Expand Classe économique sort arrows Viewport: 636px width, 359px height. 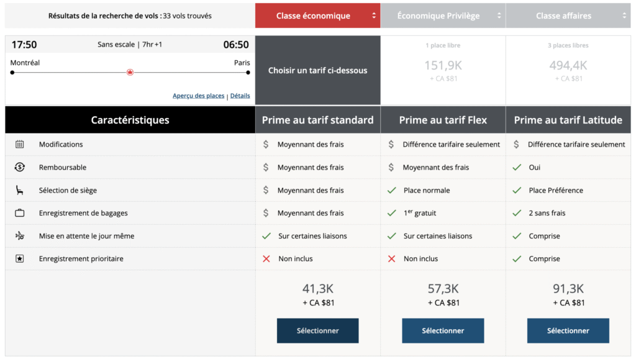point(374,16)
